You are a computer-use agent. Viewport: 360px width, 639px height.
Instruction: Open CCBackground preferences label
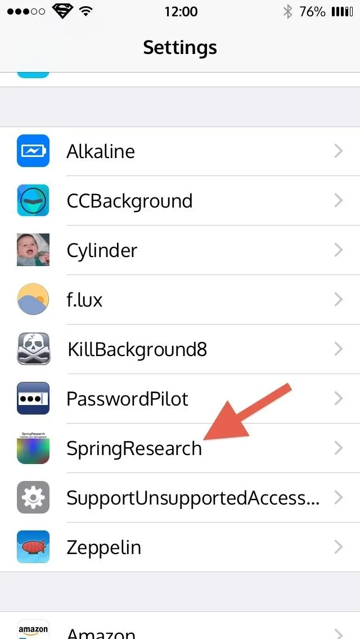(x=129, y=201)
